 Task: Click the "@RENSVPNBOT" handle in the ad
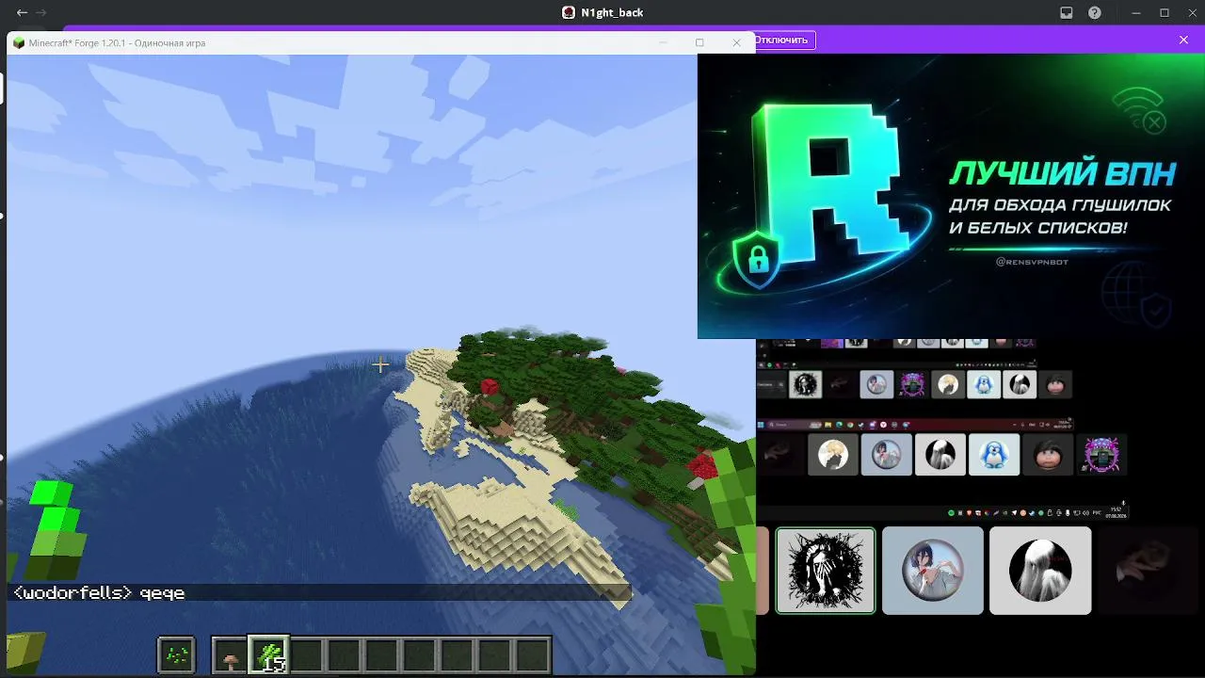coord(1032,262)
